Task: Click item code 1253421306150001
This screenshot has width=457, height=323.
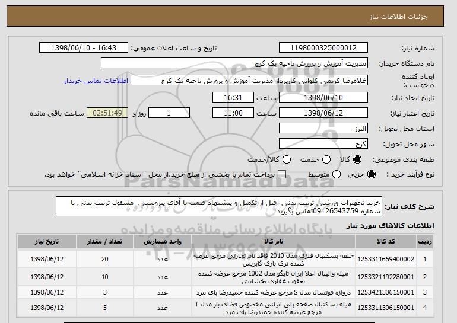Action: (386, 292)
